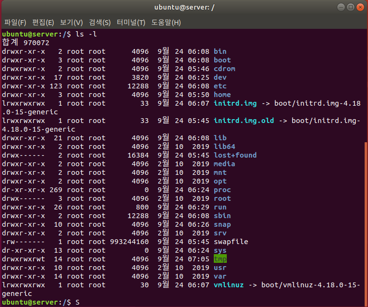
Task: Click the permissions '-rw-------' of swapfile
Action: [x=24, y=242]
